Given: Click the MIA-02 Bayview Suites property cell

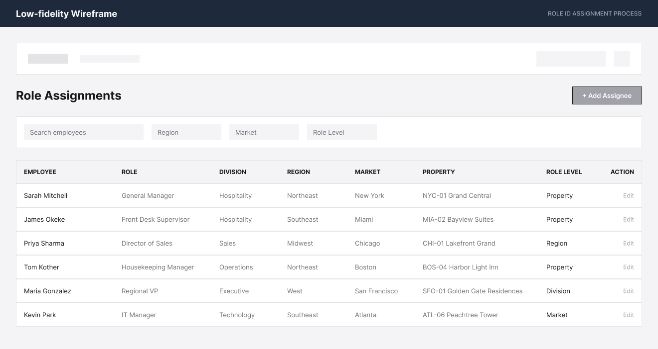Looking at the screenshot, I should point(458,219).
